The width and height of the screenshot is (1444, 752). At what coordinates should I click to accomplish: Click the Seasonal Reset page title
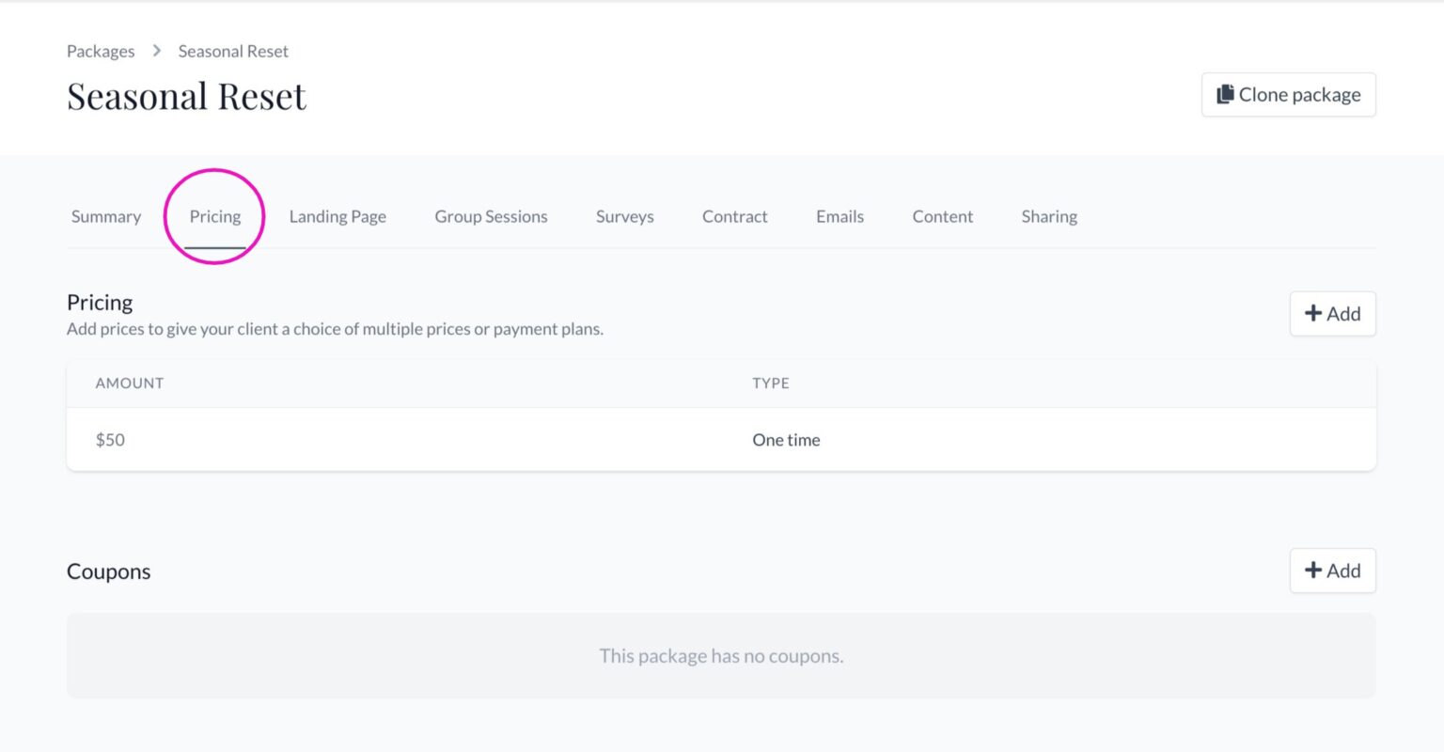point(186,95)
